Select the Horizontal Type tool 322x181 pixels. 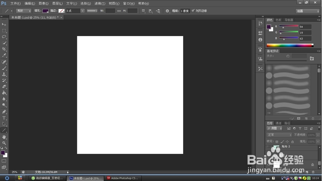(x=4, y=118)
